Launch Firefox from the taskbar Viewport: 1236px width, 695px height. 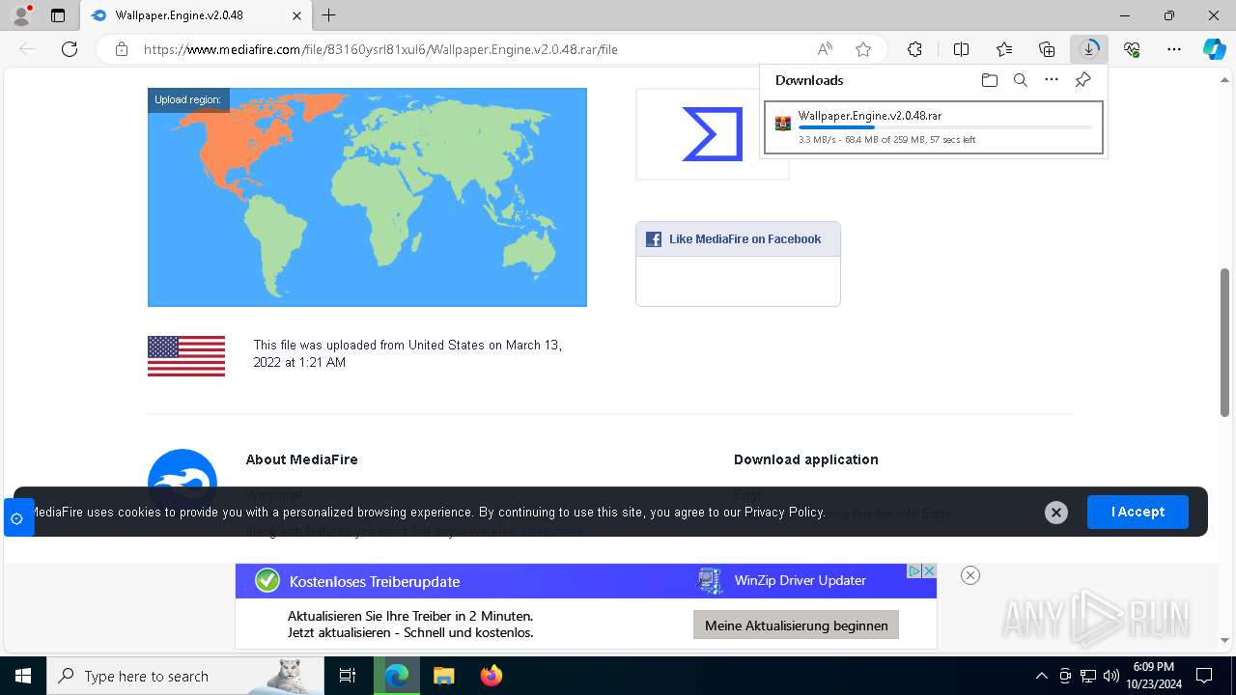(x=492, y=676)
